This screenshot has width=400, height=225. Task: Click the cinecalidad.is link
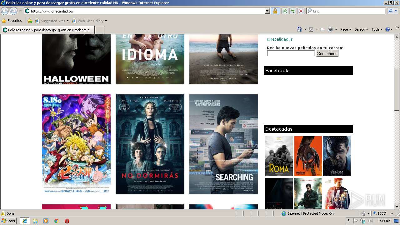pyautogui.click(x=280, y=39)
